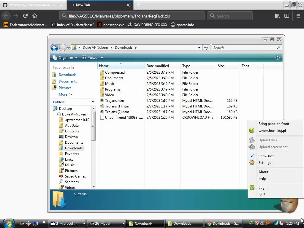The height and width of the screenshot is (228, 304).
Task: Open the Explorer recent pages dropdown arrow
Action: click(69, 48)
